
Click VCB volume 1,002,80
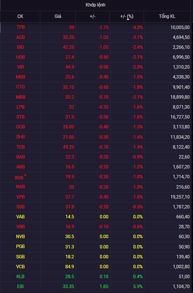tap(181, 267)
